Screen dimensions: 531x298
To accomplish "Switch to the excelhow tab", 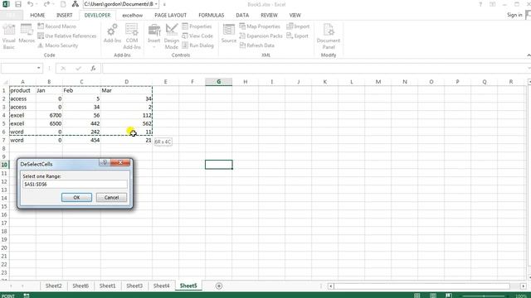I will pyautogui.click(x=133, y=15).
